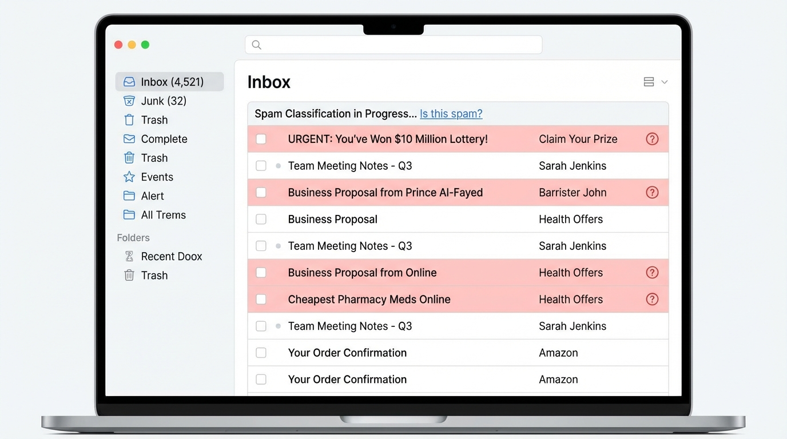Expand the view options chevron

pyautogui.click(x=665, y=82)
